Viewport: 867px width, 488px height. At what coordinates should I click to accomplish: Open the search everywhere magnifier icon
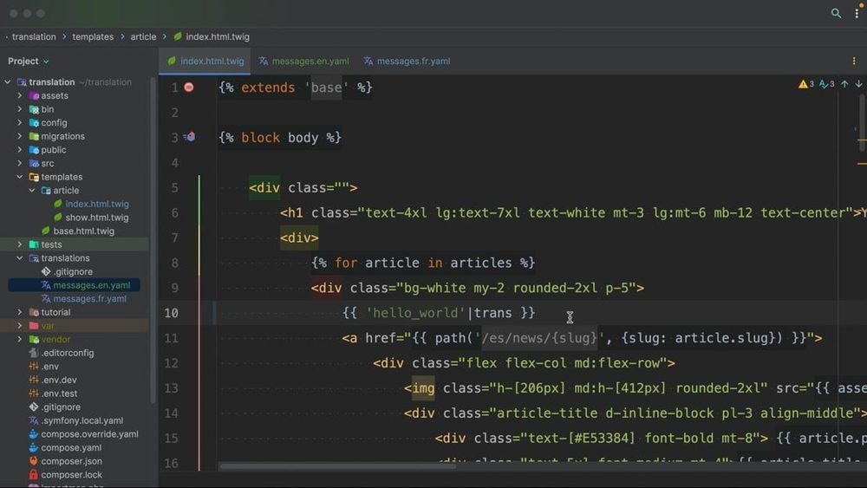click(x=836, y=13)
